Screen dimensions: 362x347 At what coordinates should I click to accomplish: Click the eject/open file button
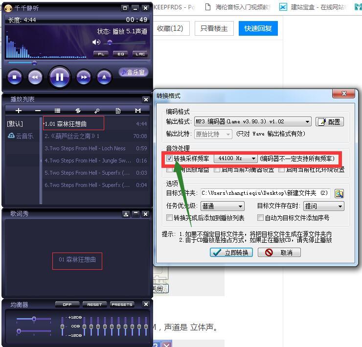[x=104, y=77]
